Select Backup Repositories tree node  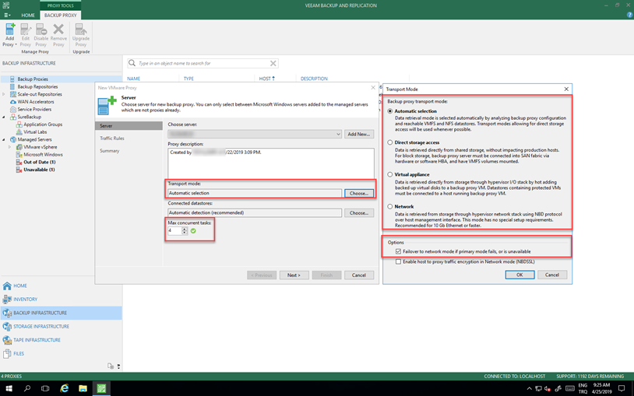(37, 86)
